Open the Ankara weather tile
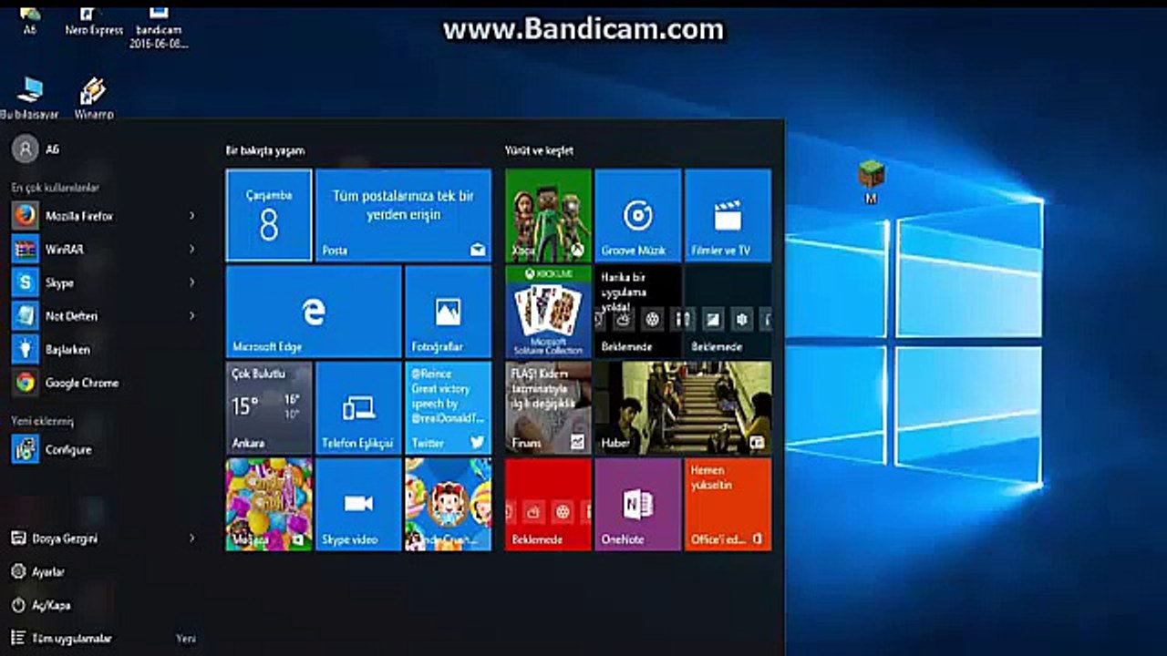This screenshot has height=656, width=1167. [269, 407]
